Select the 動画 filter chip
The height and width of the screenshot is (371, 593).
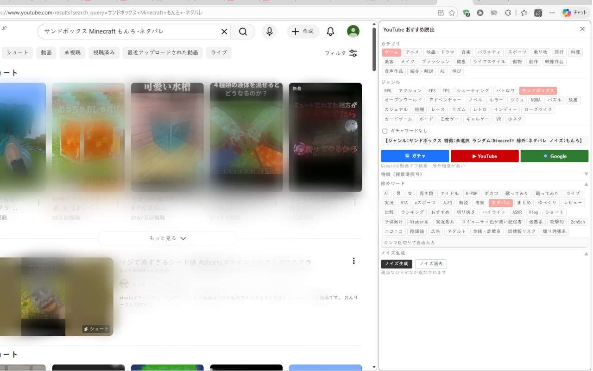click(x=46, y=53)
